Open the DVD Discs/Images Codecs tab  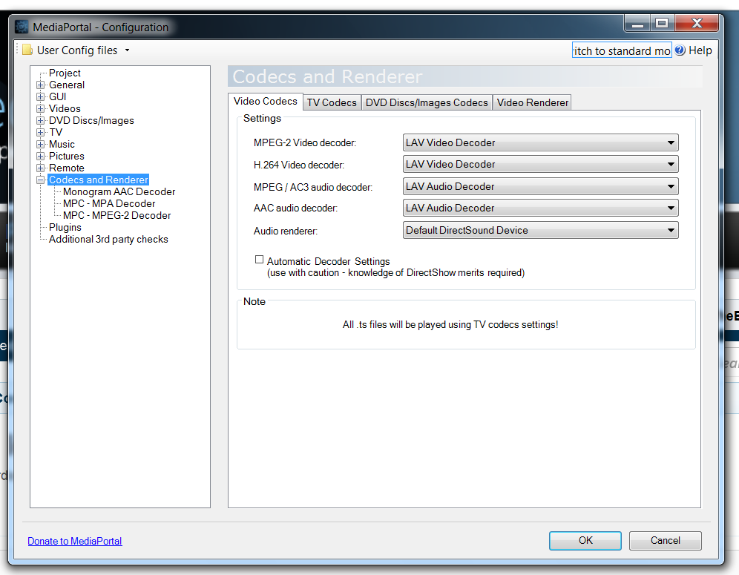coord(427,102)
